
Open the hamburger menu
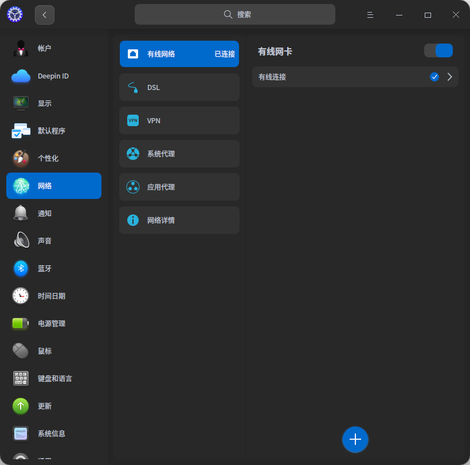coord(370,14)
